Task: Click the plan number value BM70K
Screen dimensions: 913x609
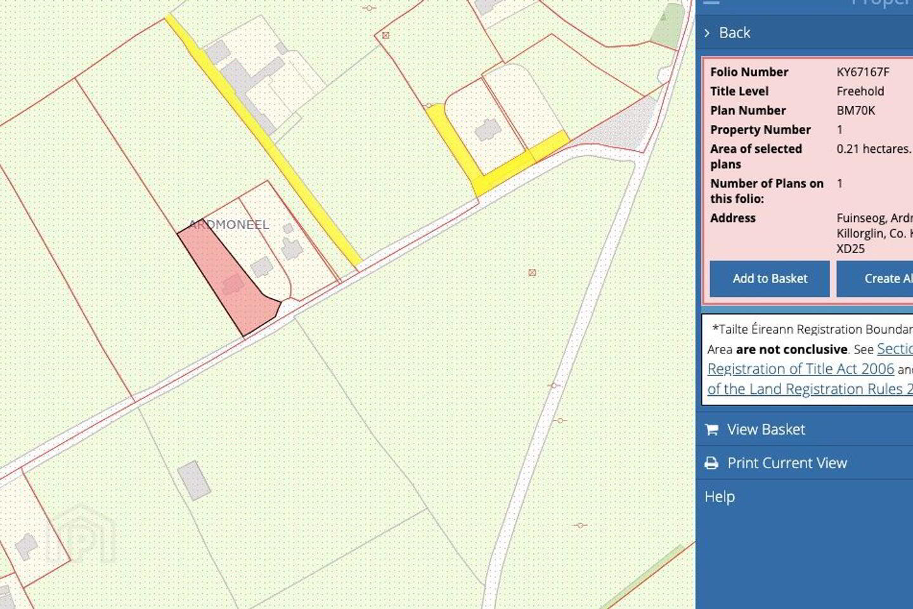Action: [x=856, y=110]
